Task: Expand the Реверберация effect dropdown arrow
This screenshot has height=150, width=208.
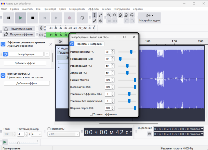Action: tap(47, 54)
